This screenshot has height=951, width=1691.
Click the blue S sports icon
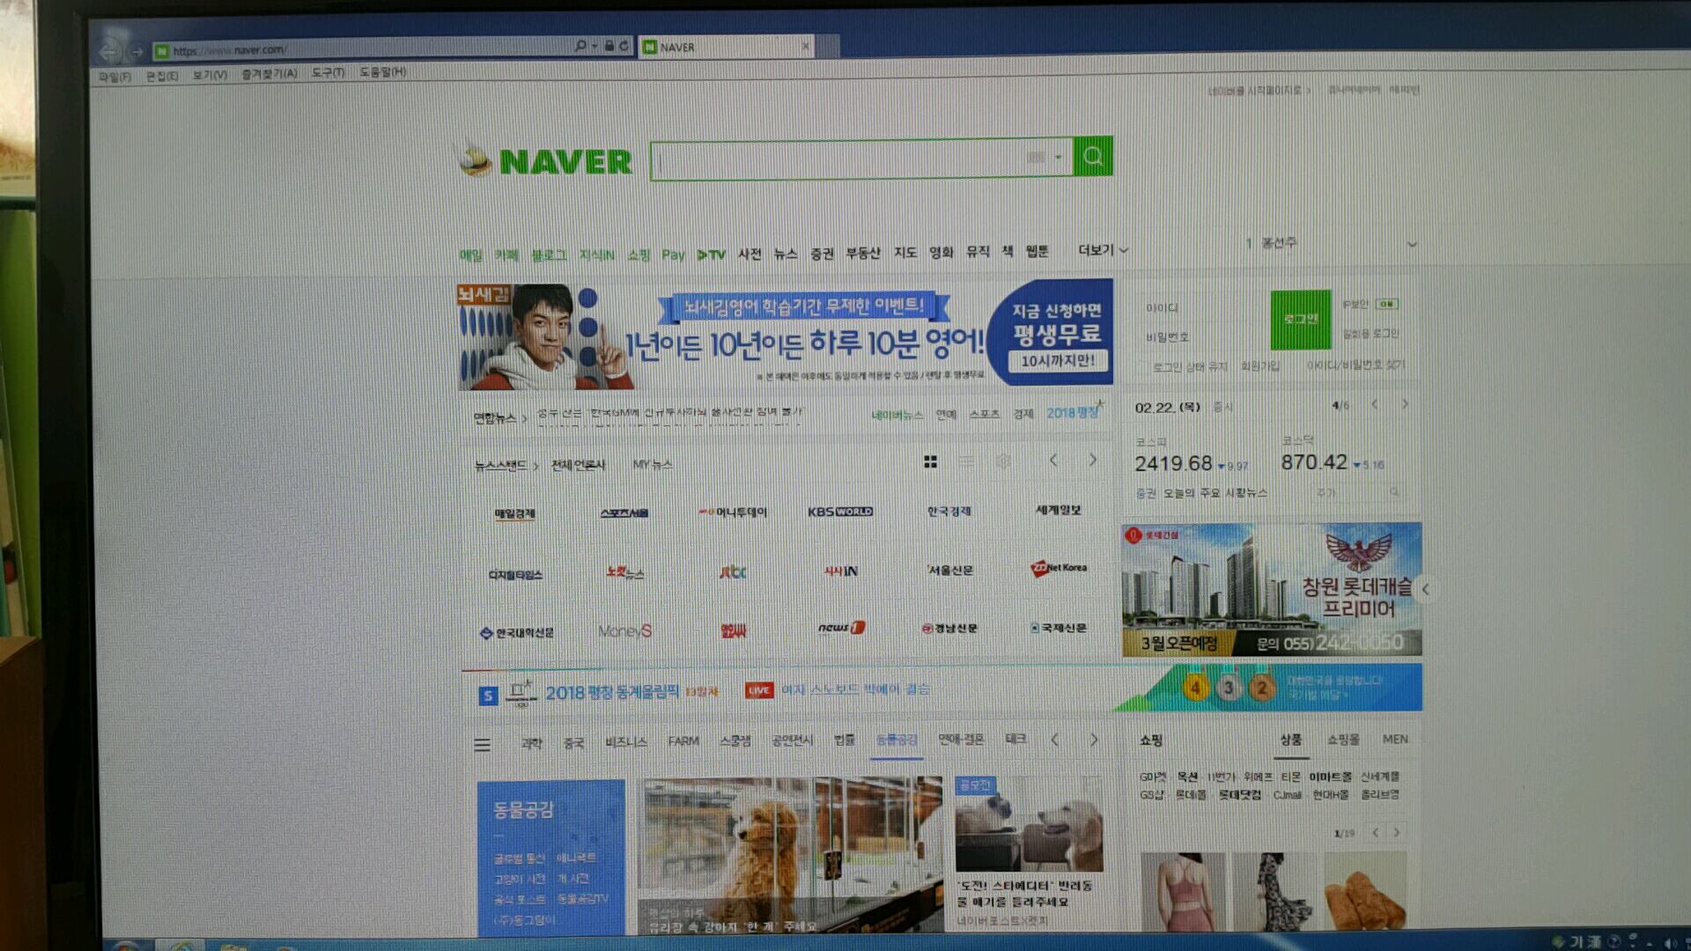click(x=488, y=696)
